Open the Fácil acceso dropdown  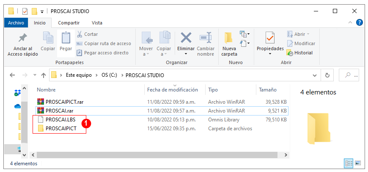point(244,43)
